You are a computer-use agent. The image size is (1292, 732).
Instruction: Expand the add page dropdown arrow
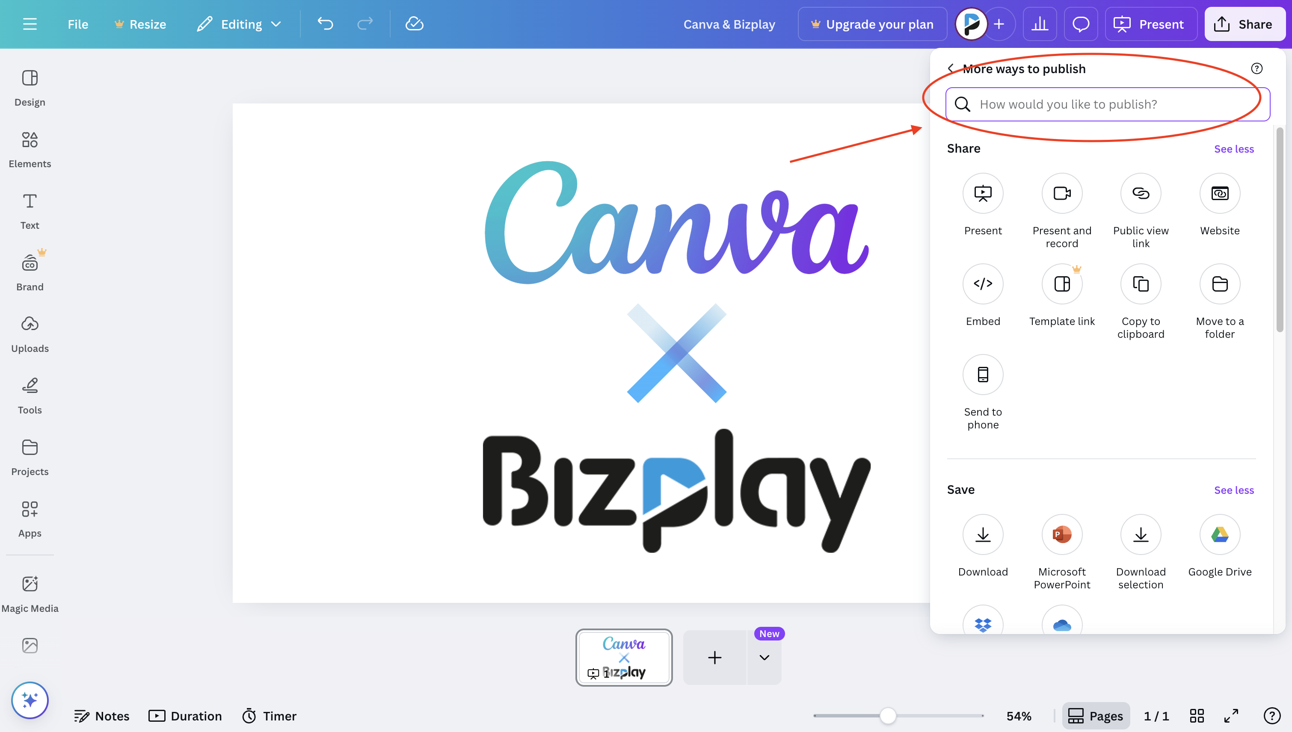coord(764,657)
